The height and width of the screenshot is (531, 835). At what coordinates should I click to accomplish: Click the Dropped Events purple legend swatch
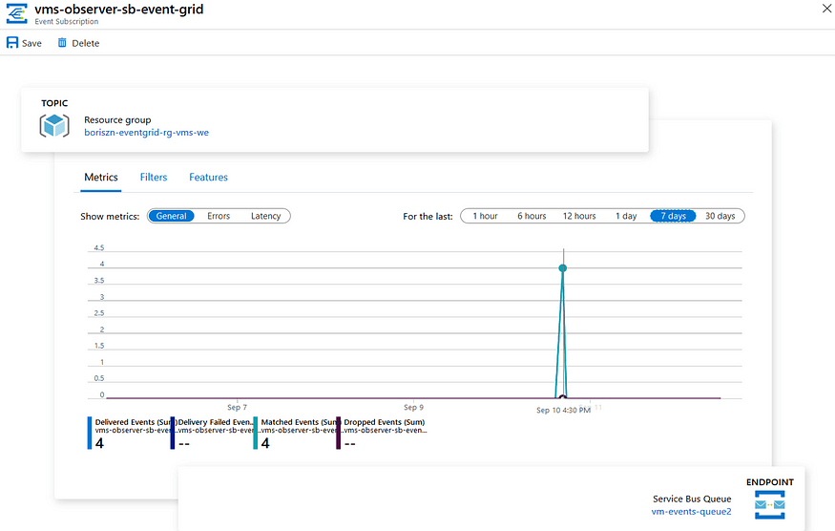tap(338, 433)
